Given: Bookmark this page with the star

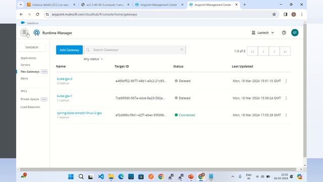Looking at the screenshot, I should pyautogui.click(x=274, y=14).
